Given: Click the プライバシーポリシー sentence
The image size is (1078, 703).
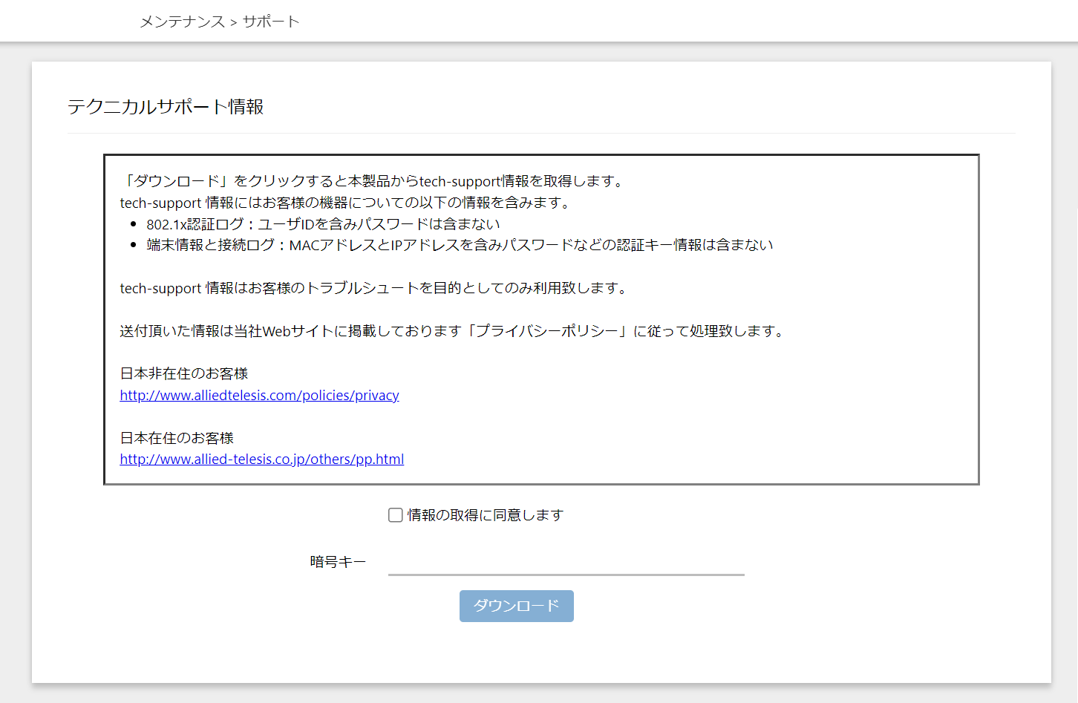Looking at the screenshot, I should pos(452,331).
